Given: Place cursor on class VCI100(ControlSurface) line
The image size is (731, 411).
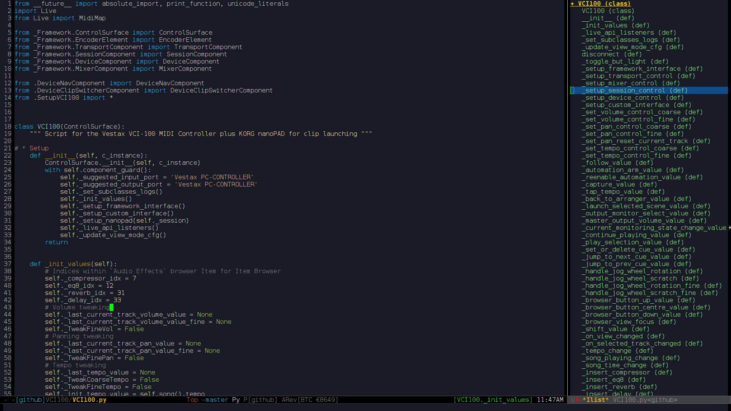Looking at the screenshot, I should [x=69, y=127].
